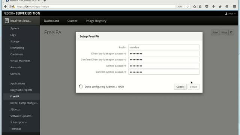The width and height of the screenshot is (240, 135).
Task: Open the root user dropdown menu
Action: tap(230, 13)
